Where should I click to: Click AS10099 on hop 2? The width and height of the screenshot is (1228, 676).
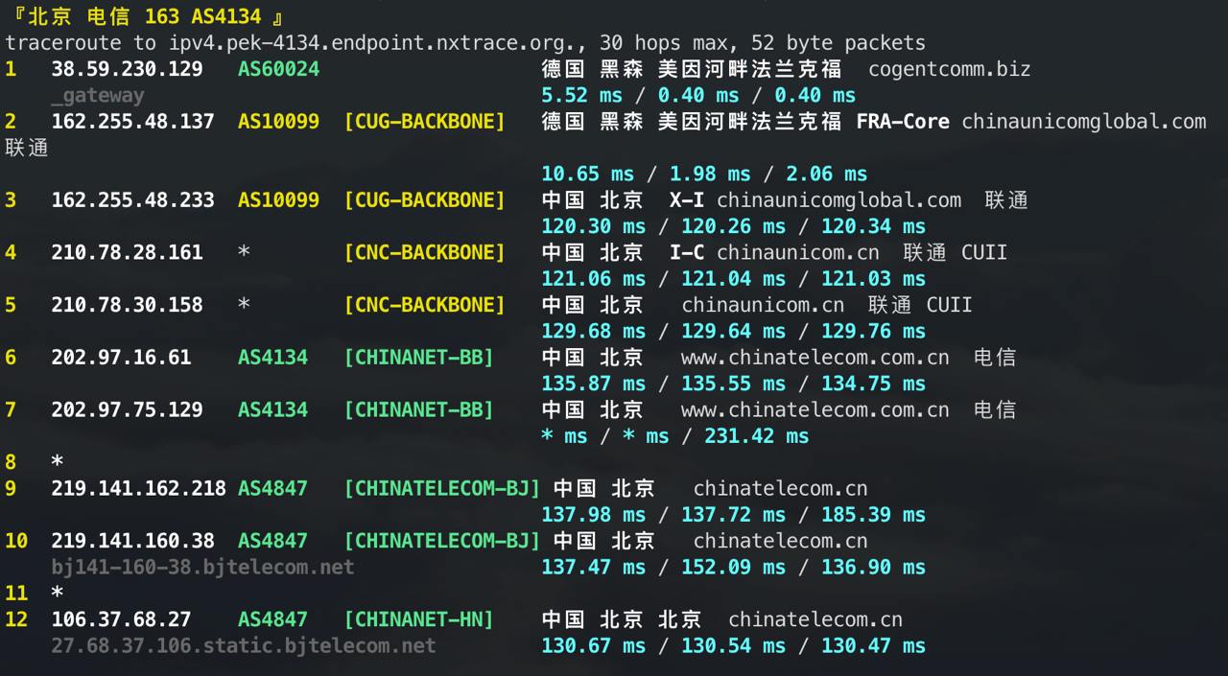pos(277,122)
